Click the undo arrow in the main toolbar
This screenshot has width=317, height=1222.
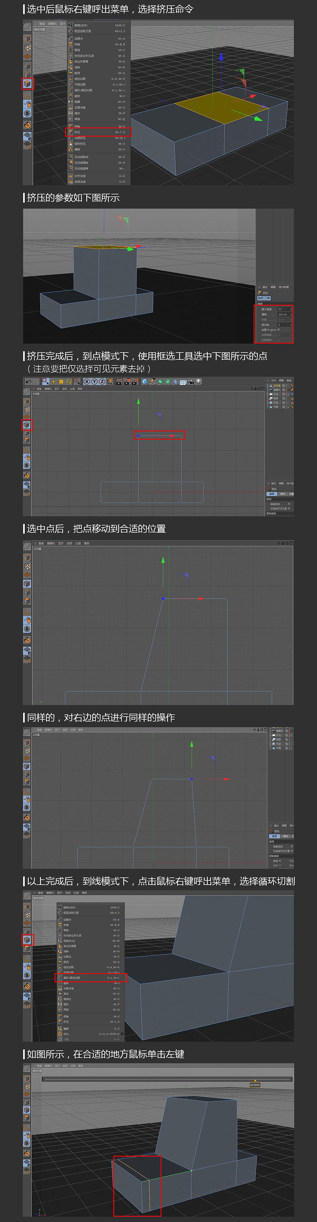tap(28, 381)
